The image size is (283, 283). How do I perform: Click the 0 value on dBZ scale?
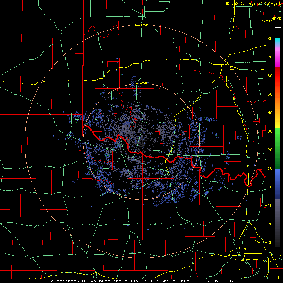click(271, 187)
